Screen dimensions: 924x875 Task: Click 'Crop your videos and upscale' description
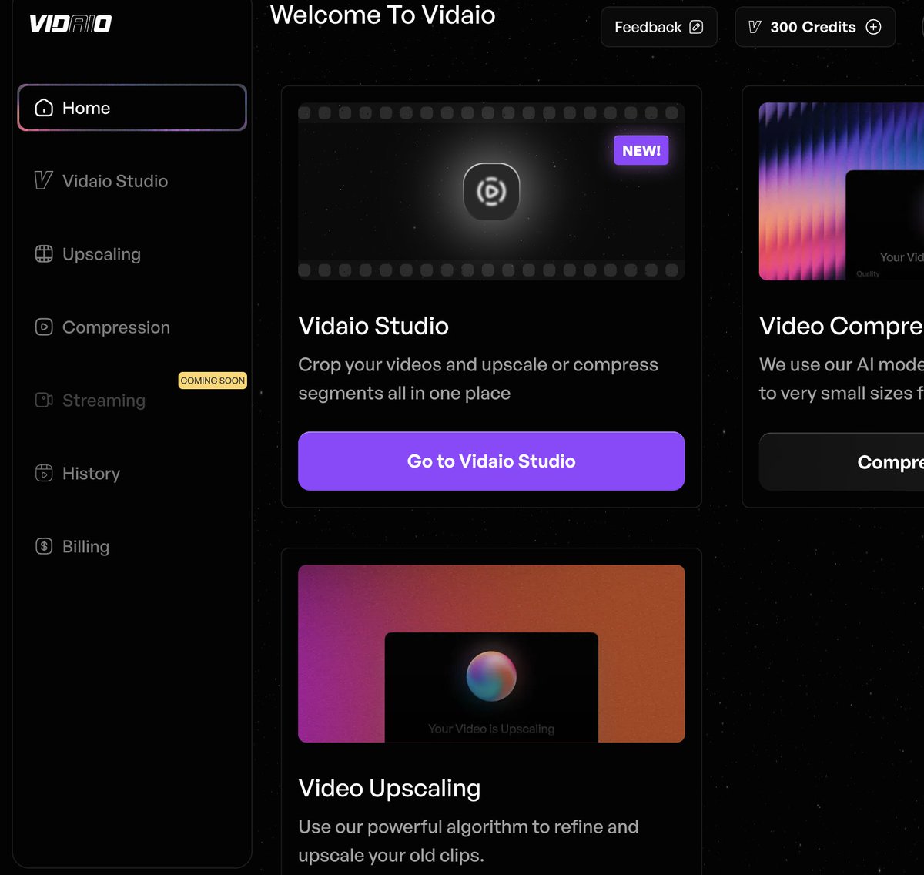[x=478, y=379]
